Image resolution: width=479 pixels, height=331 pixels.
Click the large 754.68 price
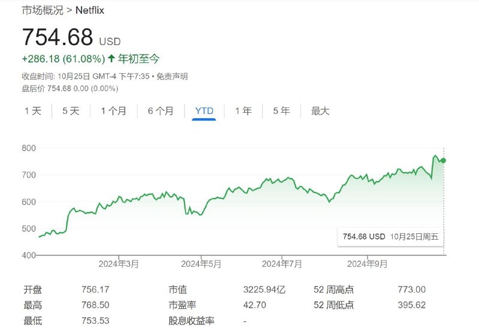[57, 37]
